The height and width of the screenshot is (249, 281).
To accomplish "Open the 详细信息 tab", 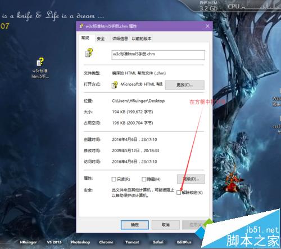I will pyautogui.click(x=120, y=39).
